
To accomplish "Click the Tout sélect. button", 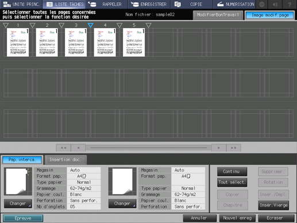I will pos(232,182).
